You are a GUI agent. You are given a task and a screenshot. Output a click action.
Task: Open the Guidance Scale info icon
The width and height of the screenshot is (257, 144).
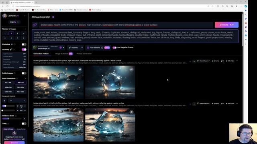[16, 116]
